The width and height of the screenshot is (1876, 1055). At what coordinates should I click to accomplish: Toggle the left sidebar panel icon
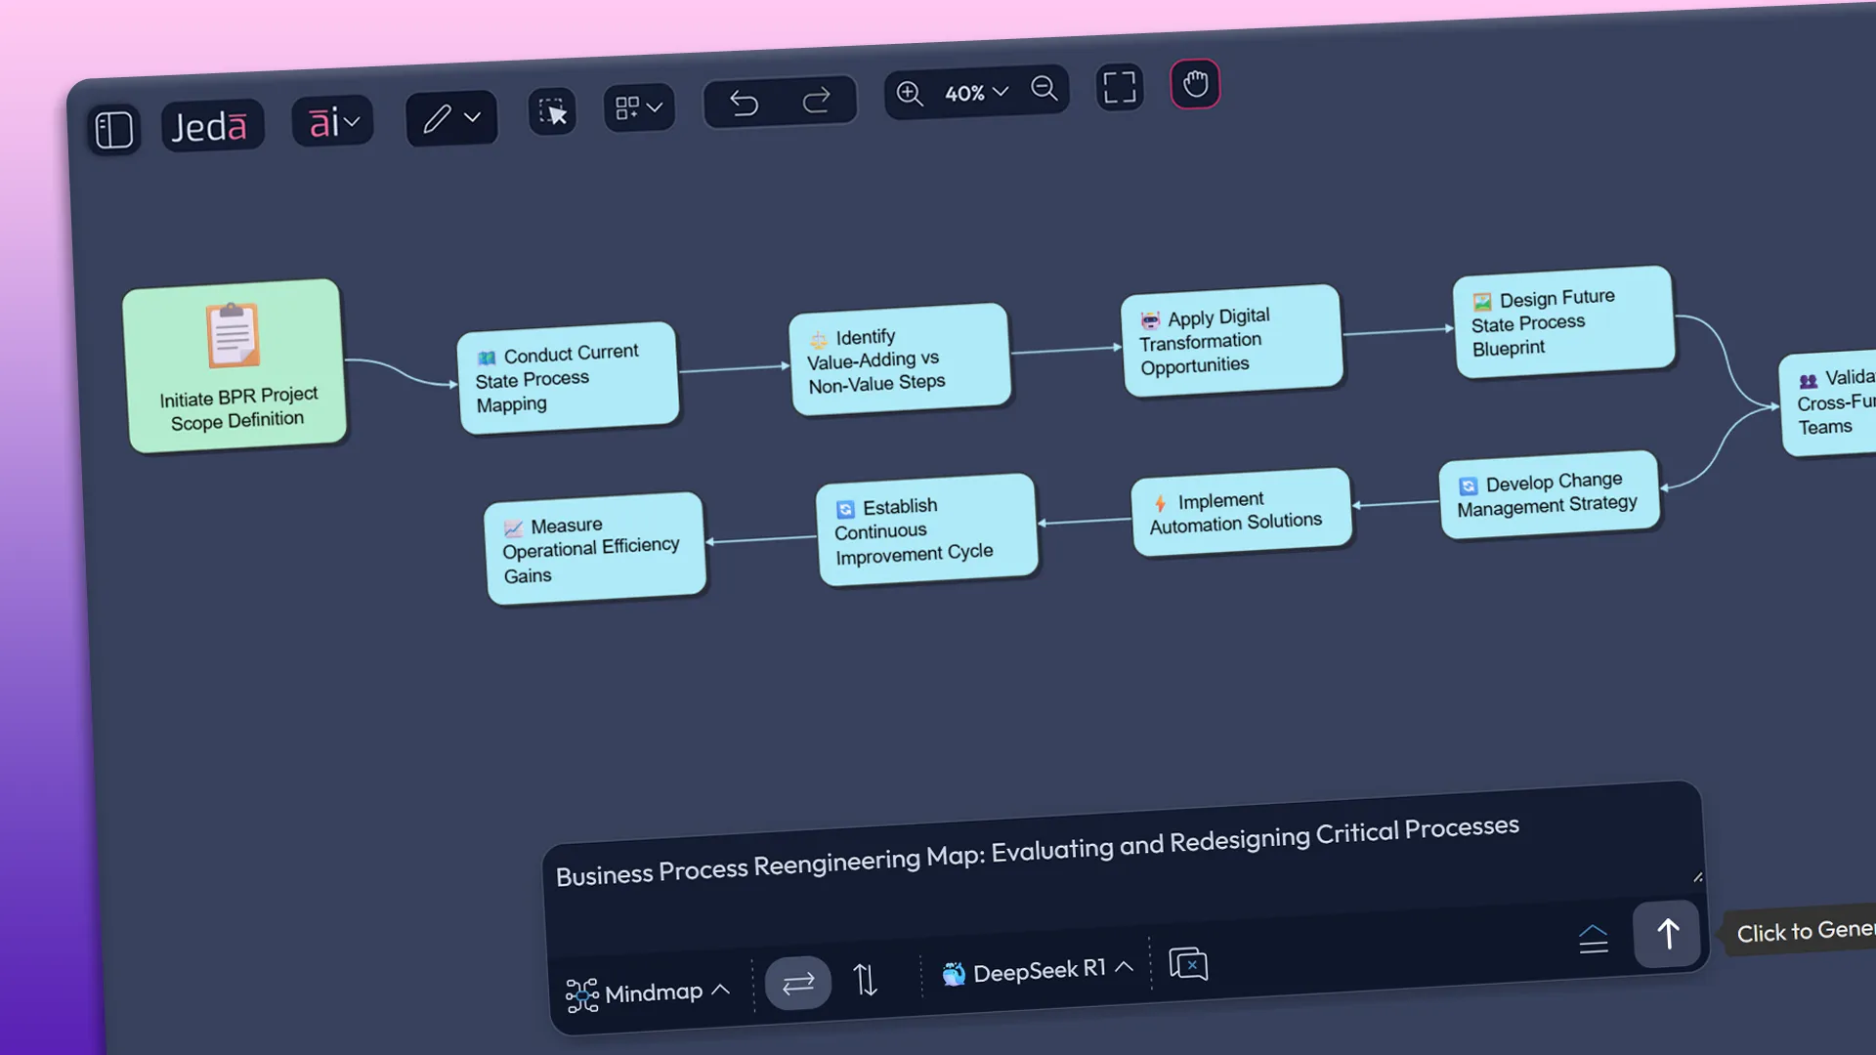[x=113, y=128]
